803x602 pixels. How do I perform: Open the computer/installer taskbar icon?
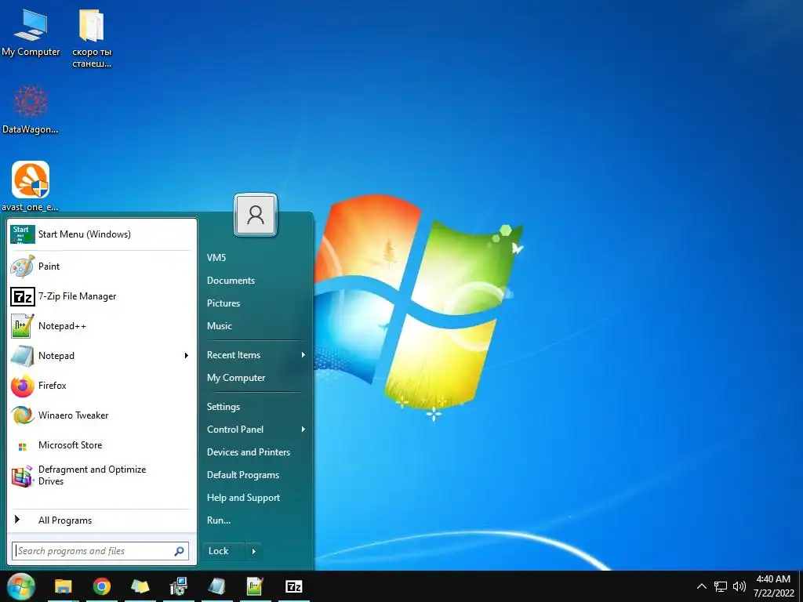click(179, 586)
